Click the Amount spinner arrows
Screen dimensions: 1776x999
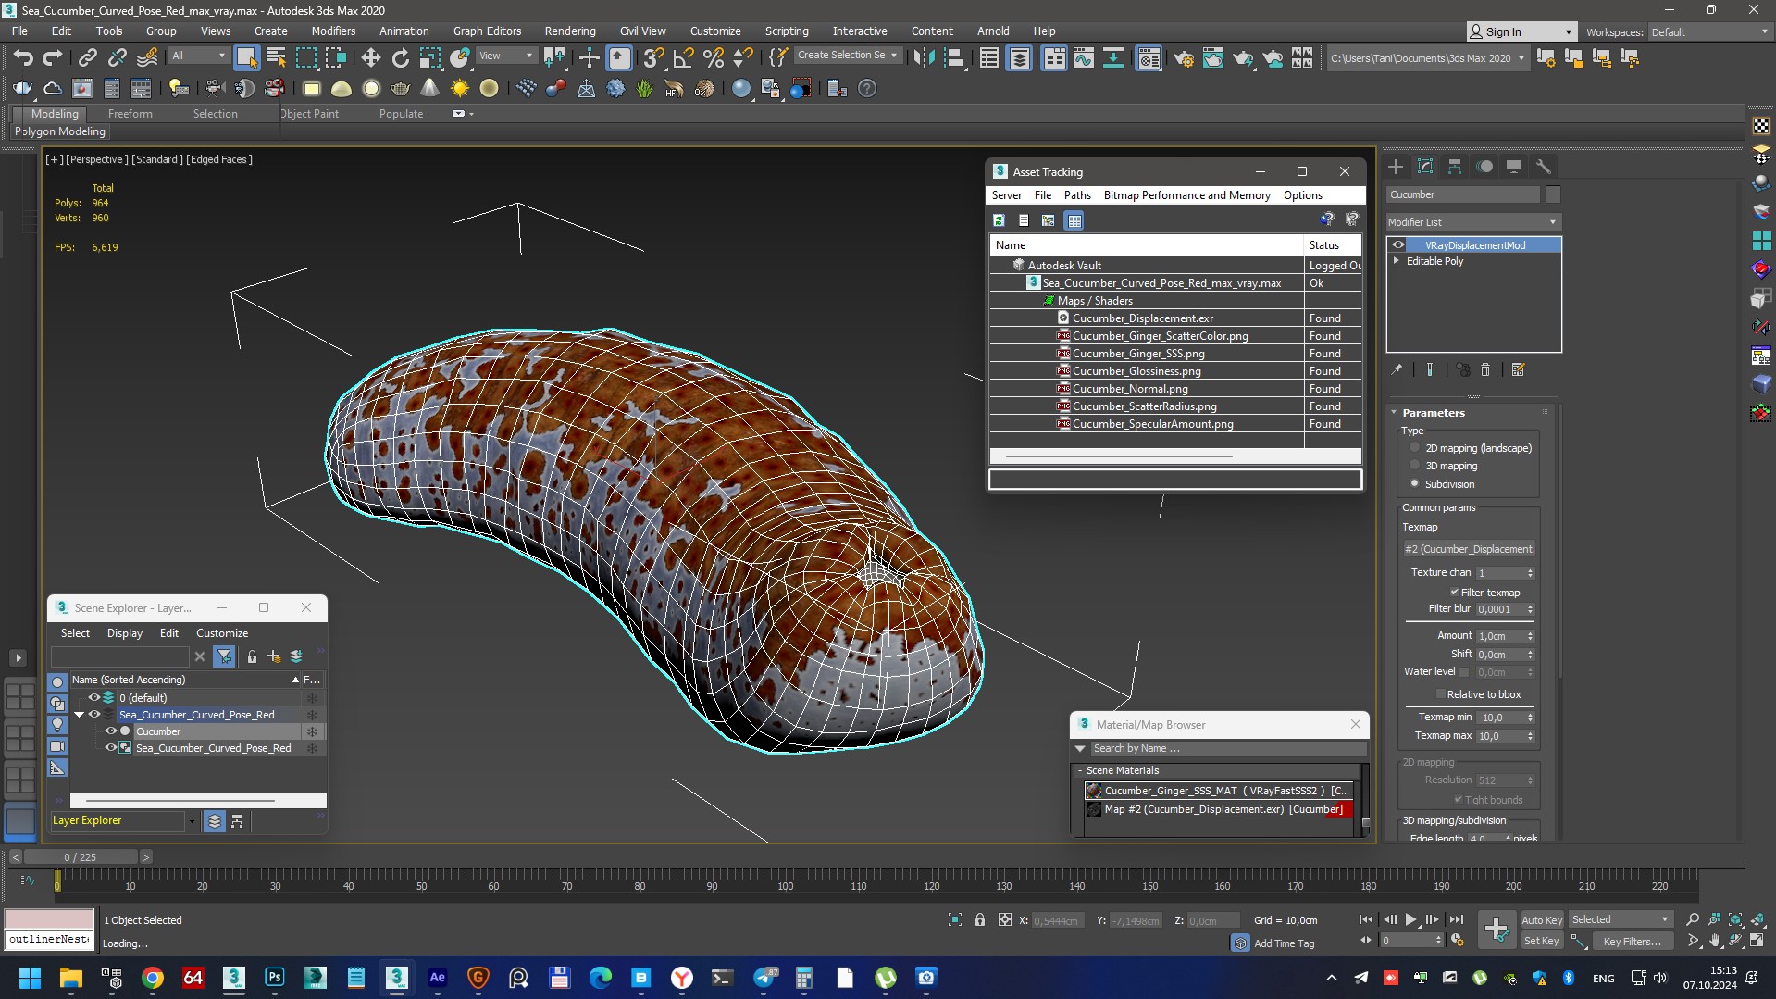pyautogui.click(x=1530, y=636)
